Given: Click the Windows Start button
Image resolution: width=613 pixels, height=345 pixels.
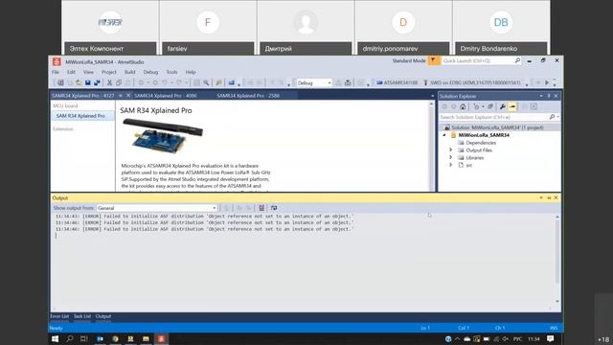Looking at the screenshot, I should click(x=55, y=338).
